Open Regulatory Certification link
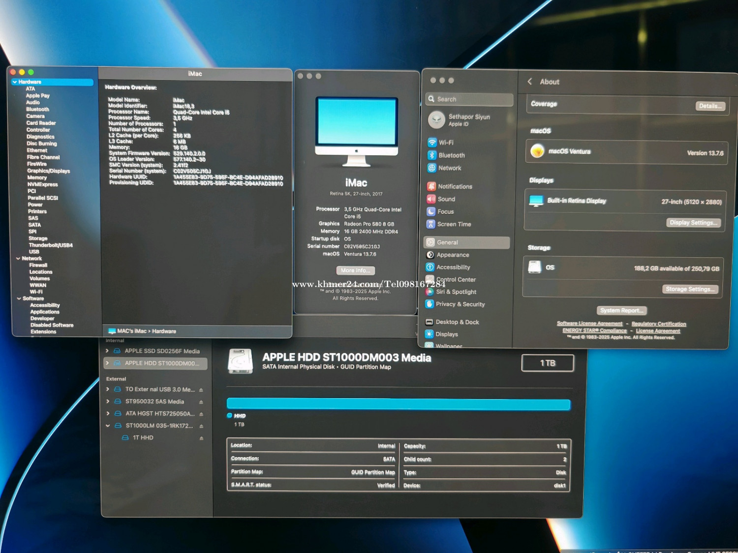Viewport: 738px width, 553px height. point(658,324)
